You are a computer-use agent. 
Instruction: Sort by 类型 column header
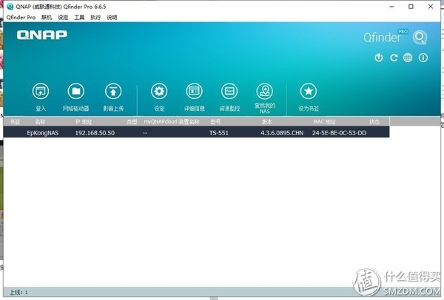click(x=132, y=122)
